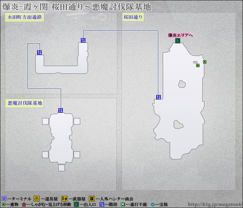The width and height of the screenshot is (243, 208).
Task: Click the stairs icon at 桜田通り west edge
Action: tap(158, 97)
